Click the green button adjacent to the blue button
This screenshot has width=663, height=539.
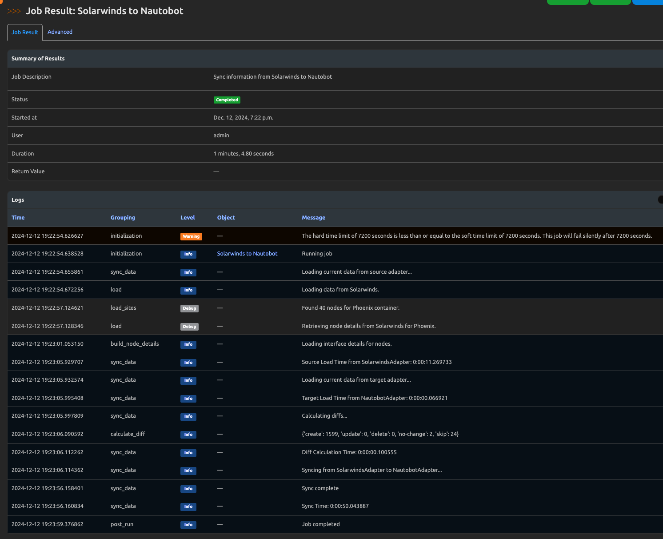610,2
